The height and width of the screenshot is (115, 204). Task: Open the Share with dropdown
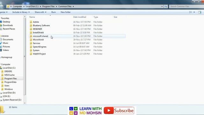[40, 12]
